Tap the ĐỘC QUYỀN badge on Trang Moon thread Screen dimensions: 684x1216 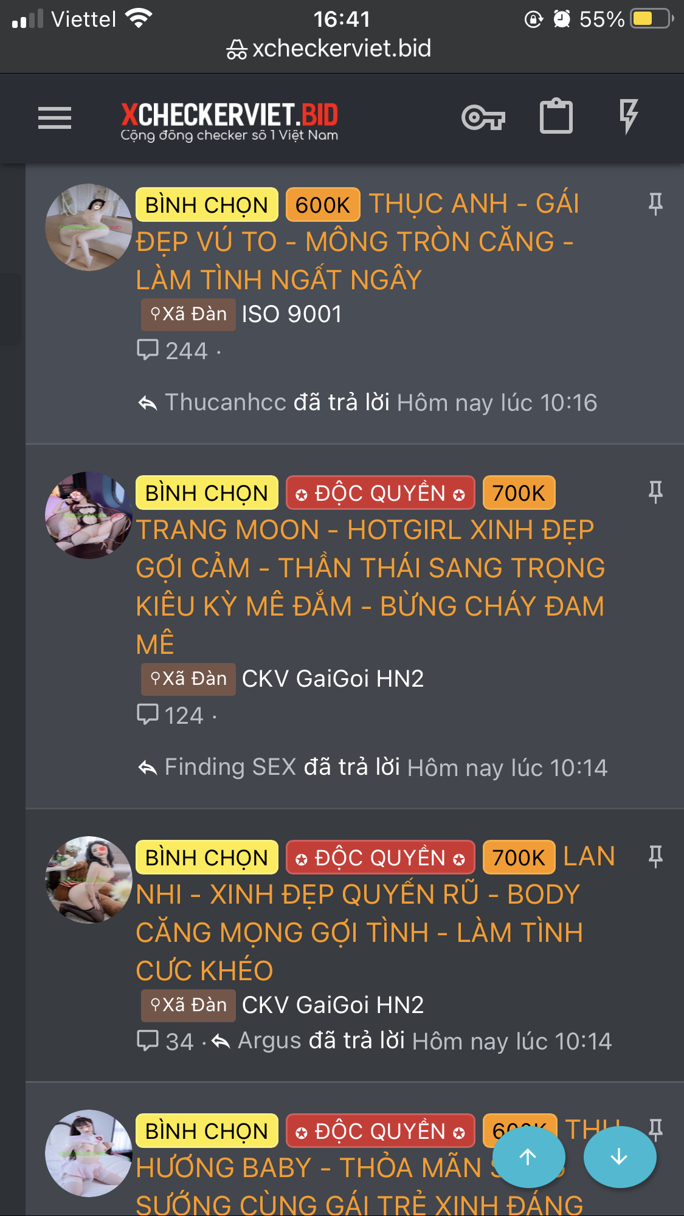point(380,493)
